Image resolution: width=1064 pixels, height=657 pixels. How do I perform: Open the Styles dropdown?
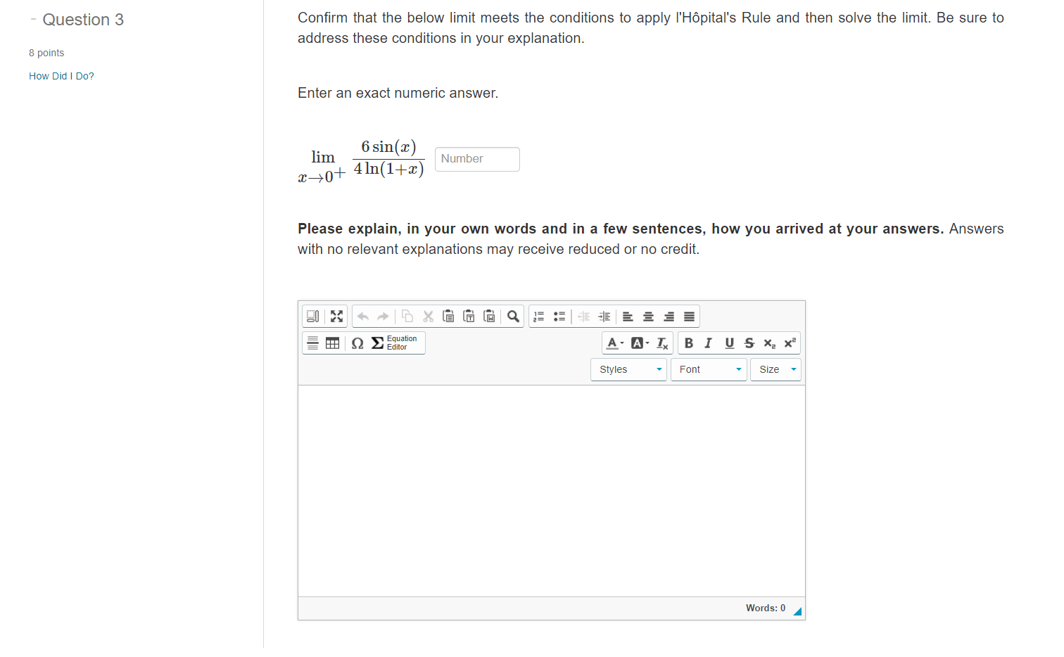coord(628,369)
